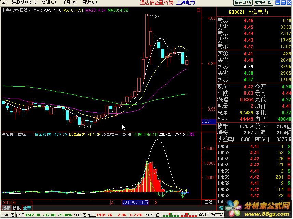The image size is (293, 219).
Task: Click the 收益(三) 0.001 value
Action: (x=247, y=140)
